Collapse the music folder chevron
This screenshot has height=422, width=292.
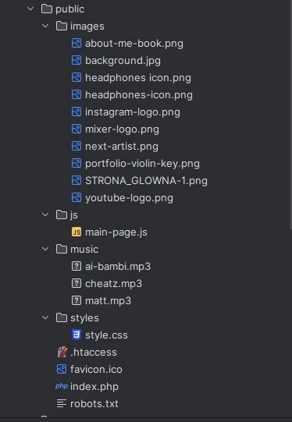pos(45,249)
